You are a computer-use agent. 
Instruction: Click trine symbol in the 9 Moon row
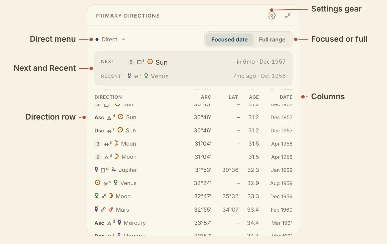tap(107, 157)
